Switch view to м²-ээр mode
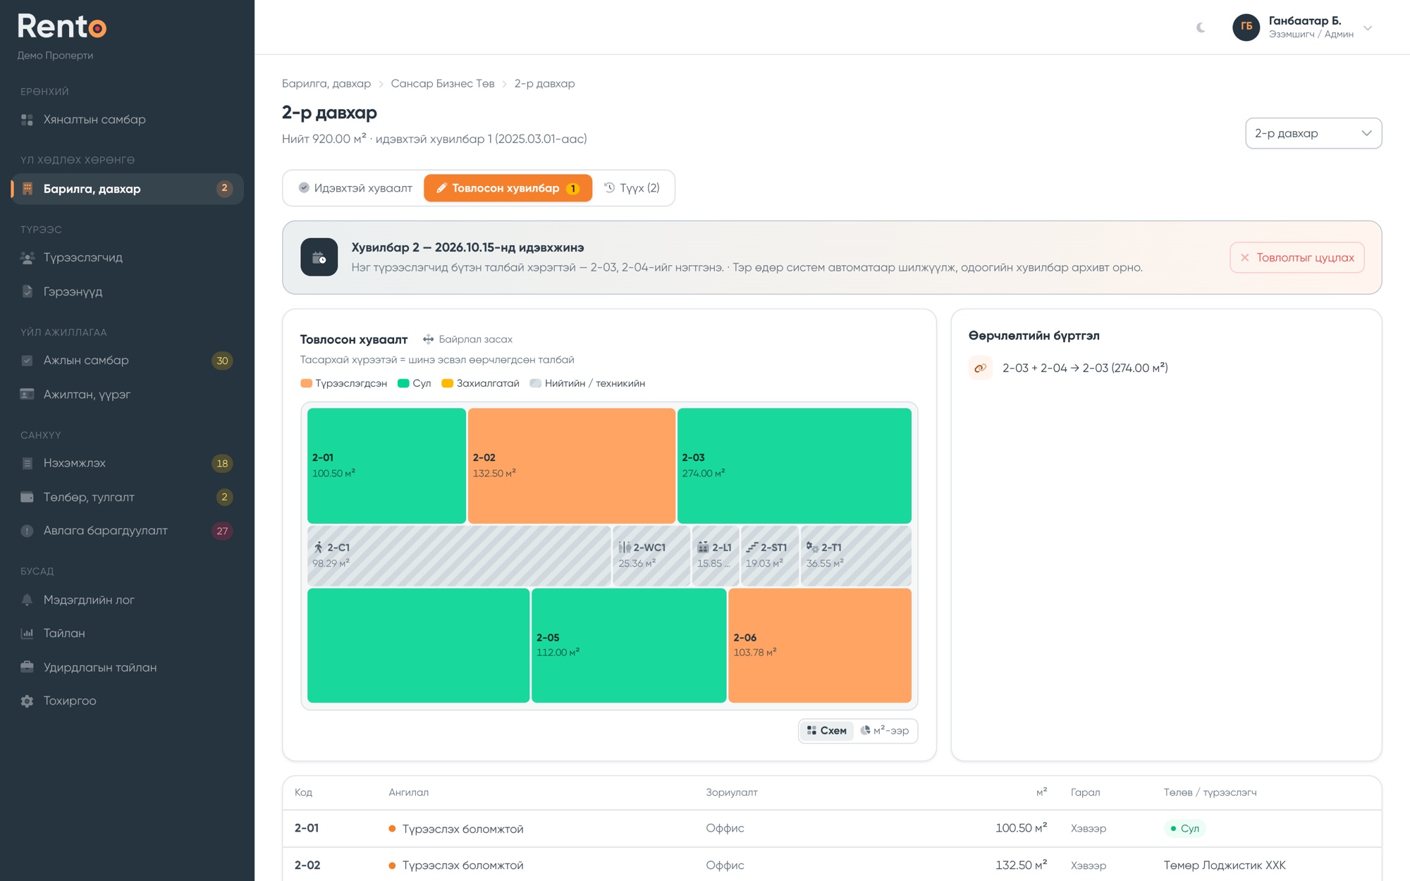This screenshot has width=1410, height=881. [885, 731]
